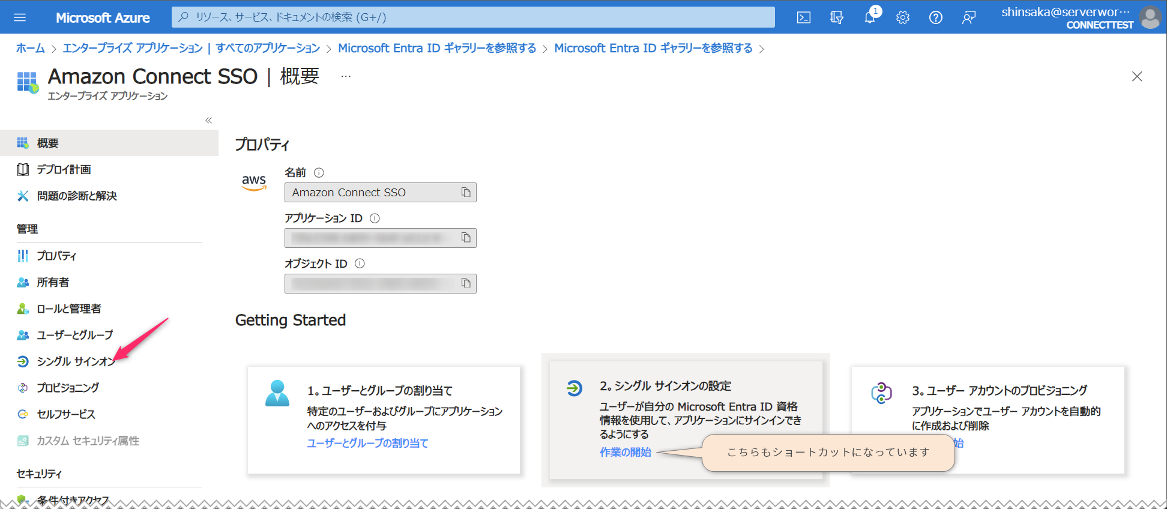This screenshot has width=1167, height=509.
Task: Click ユーザーとグループの割り当て link on card 1
Action: coord(367,443)
